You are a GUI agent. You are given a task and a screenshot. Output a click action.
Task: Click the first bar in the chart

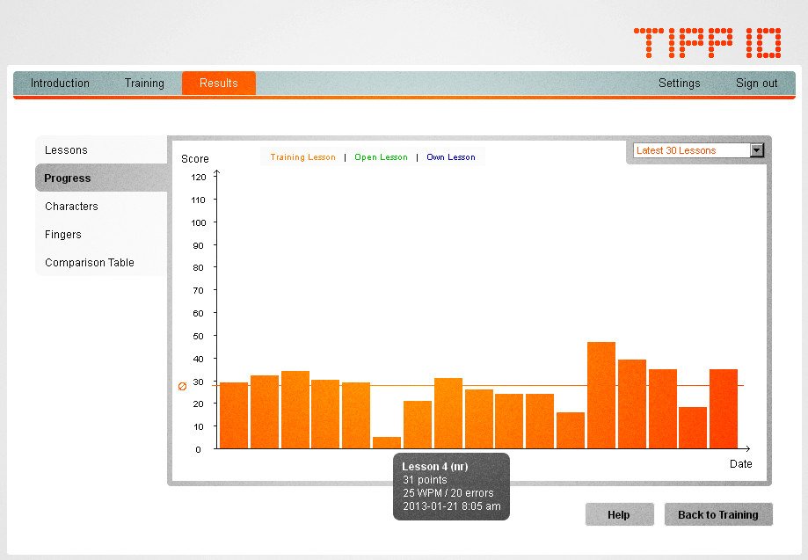[234, 415]
